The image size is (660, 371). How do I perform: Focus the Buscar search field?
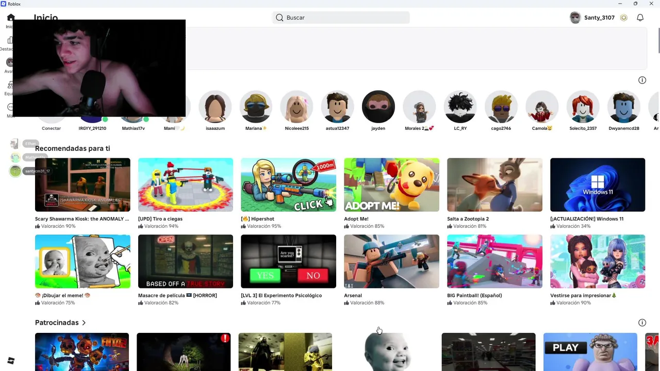(x=341, y=18)
